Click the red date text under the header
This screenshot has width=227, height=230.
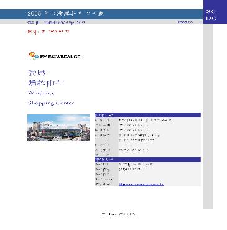pos(49,32)
